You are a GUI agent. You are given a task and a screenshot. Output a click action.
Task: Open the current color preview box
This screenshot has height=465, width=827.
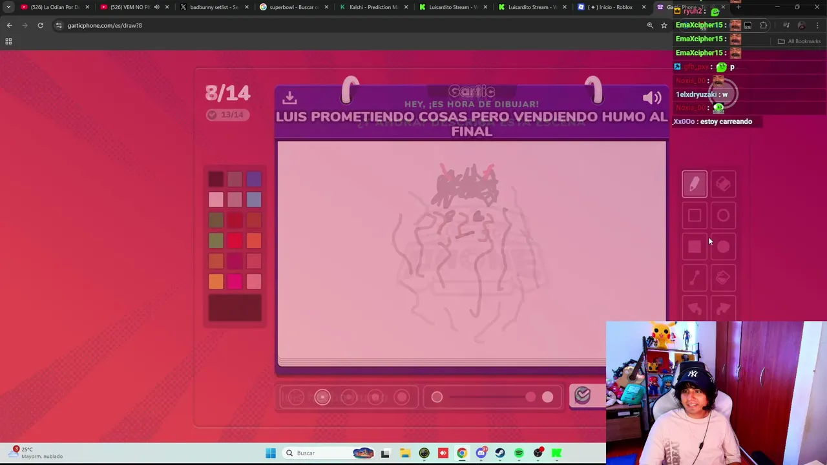coord(235,307)
